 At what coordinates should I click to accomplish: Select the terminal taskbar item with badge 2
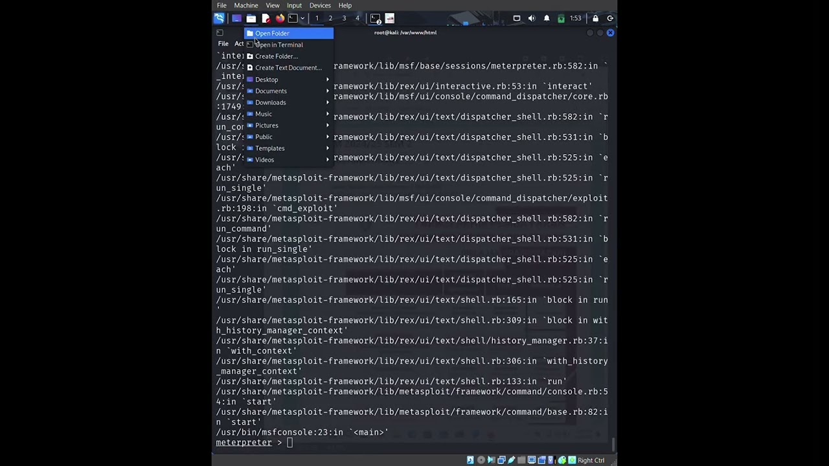[x=376, y=18]
